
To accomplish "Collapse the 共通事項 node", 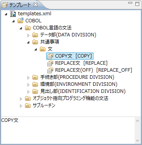I will point(28,42).
